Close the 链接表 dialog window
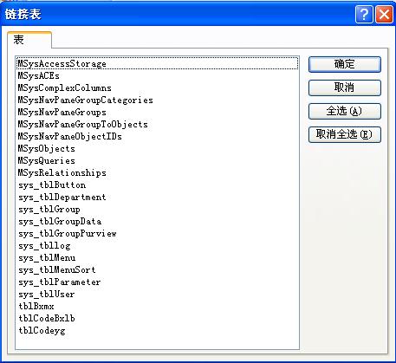396x363 pixels. coord(384,14)
